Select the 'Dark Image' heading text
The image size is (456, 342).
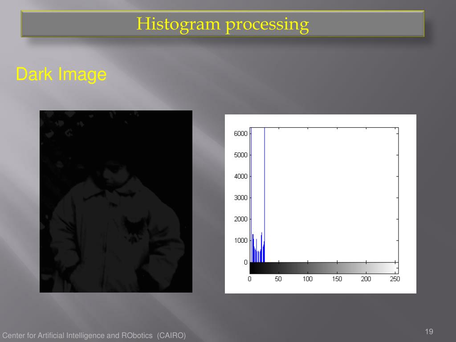click(x=61, y=74)
